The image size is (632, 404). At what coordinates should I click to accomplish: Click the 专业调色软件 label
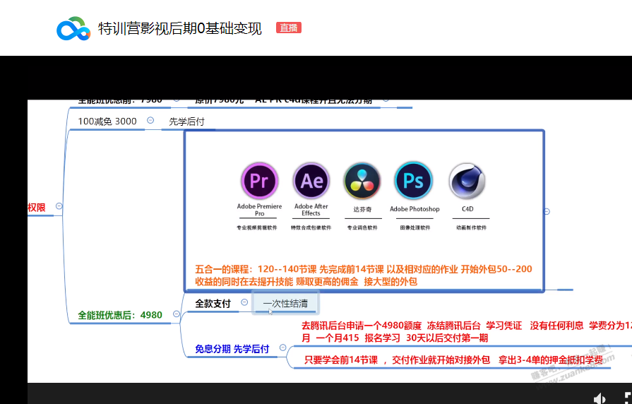point(362,228)
